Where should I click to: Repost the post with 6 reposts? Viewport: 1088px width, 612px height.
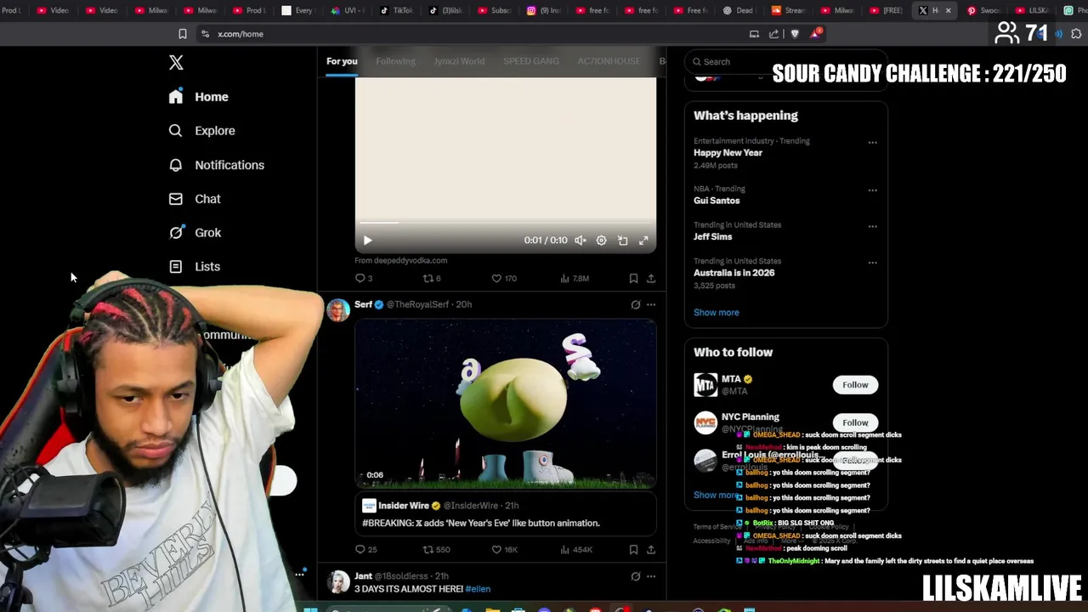pos(432,278)
